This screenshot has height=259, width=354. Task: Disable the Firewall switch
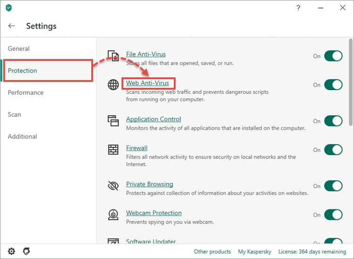click(333, 150)
